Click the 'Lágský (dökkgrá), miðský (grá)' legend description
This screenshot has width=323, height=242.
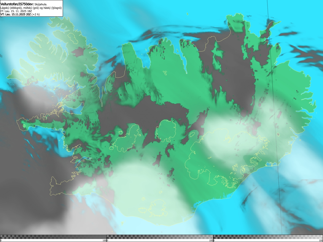point(31,8)
